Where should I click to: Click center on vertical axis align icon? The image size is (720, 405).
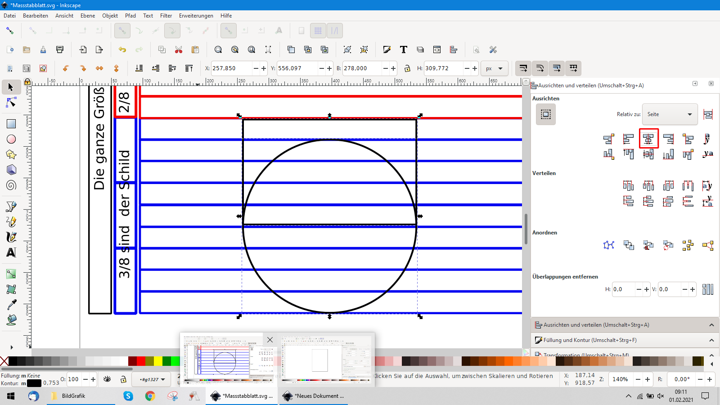click(648, 139)
